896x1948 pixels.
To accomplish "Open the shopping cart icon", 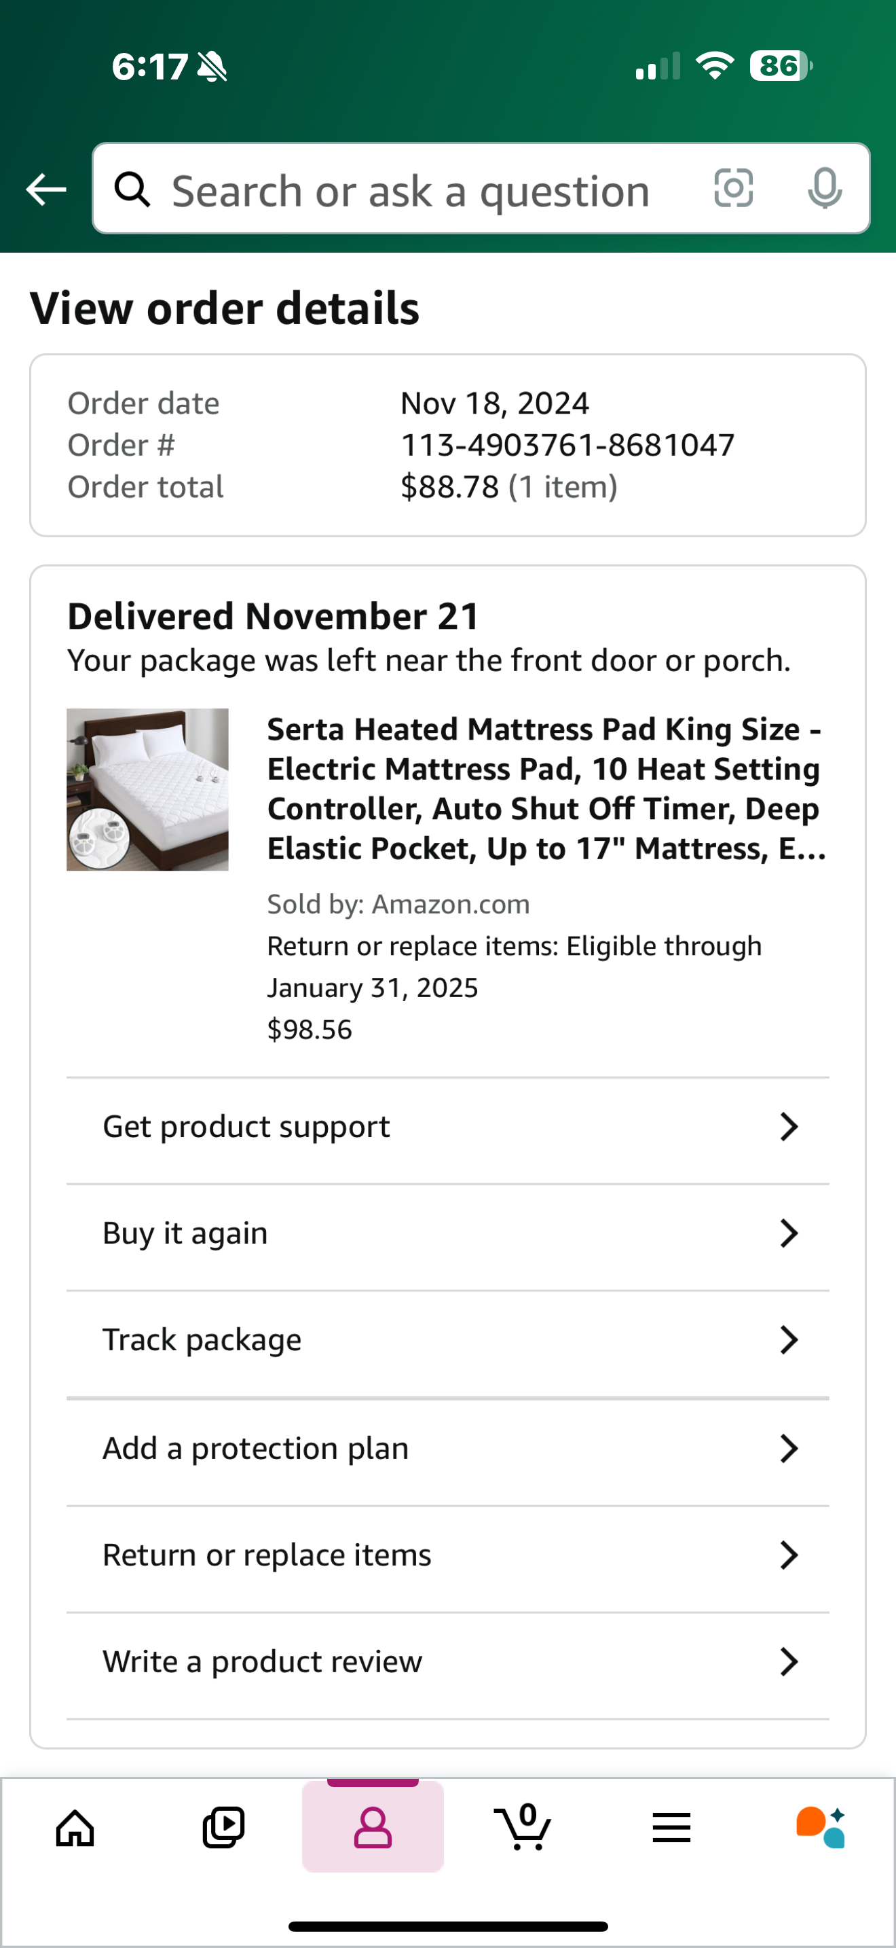I will tap(522, 1827).
